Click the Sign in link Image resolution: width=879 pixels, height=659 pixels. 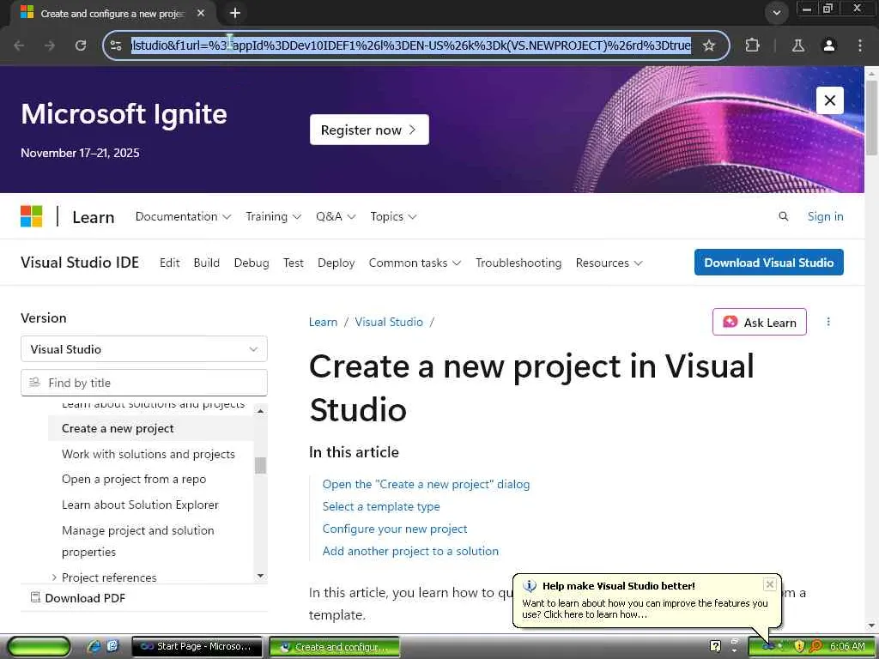point(825,216)
